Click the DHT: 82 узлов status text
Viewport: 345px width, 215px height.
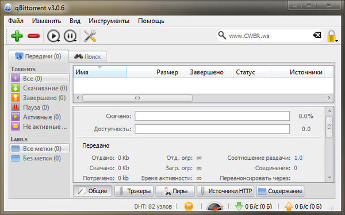[153, 206]
